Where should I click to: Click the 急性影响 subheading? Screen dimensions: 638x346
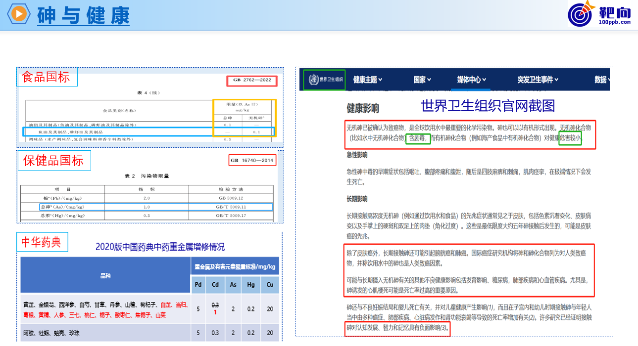tap(357, 155)
